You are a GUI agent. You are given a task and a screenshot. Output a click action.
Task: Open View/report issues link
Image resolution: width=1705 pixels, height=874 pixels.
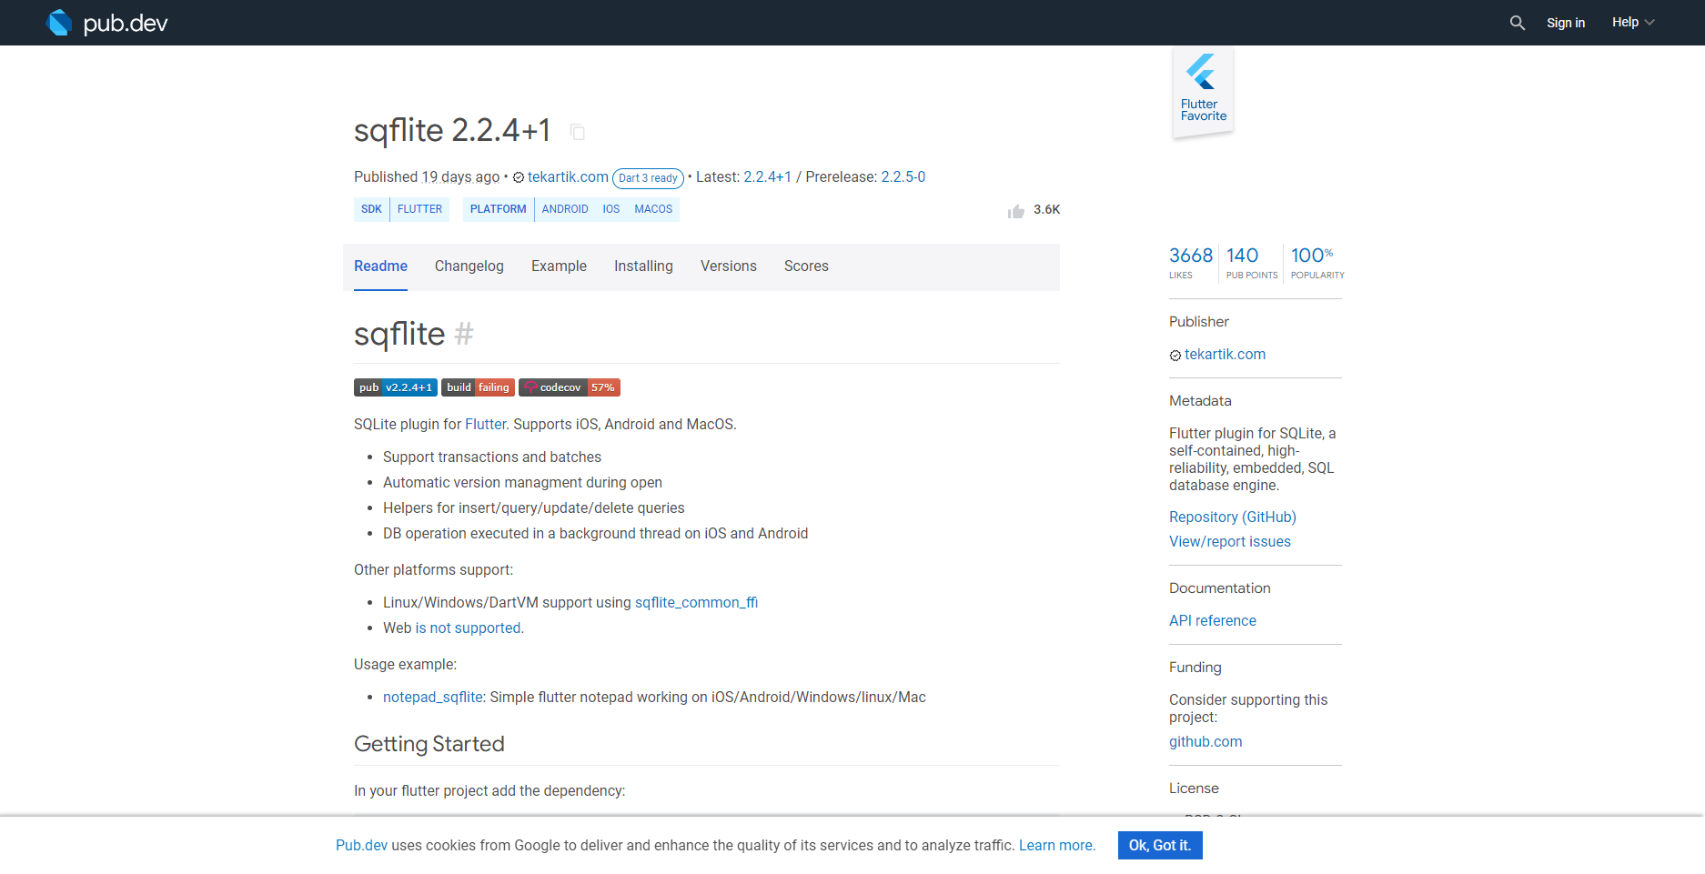(1229, 542)
